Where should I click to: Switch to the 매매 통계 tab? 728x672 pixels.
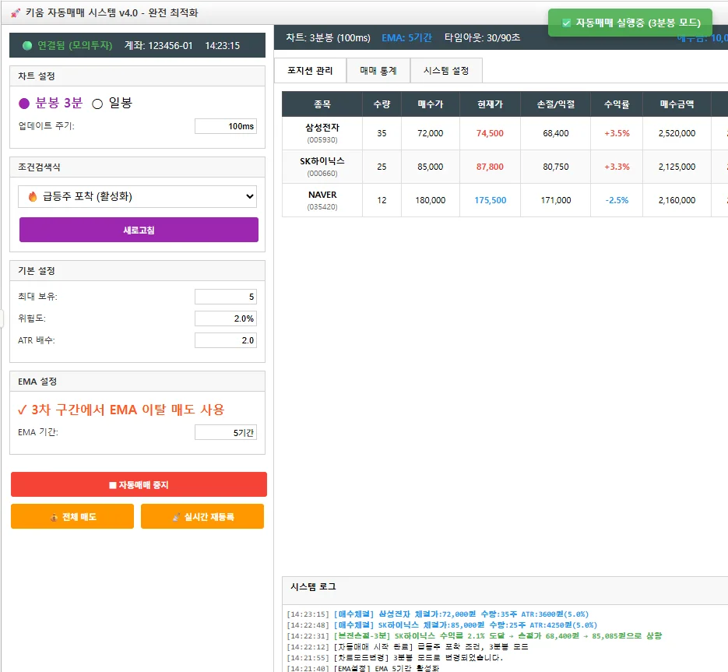pyautogui.click(x=378, y=71)
